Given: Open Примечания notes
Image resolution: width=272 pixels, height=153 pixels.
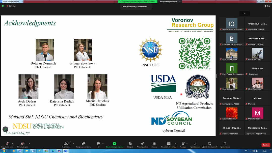Looking at the screenshot, I should 225,144.
